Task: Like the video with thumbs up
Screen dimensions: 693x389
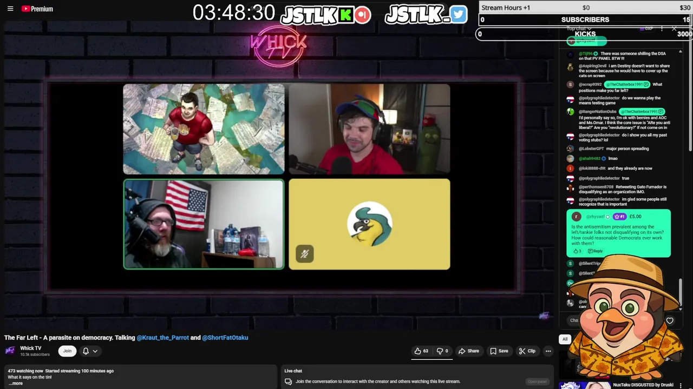Action: (x=421, y=351)
